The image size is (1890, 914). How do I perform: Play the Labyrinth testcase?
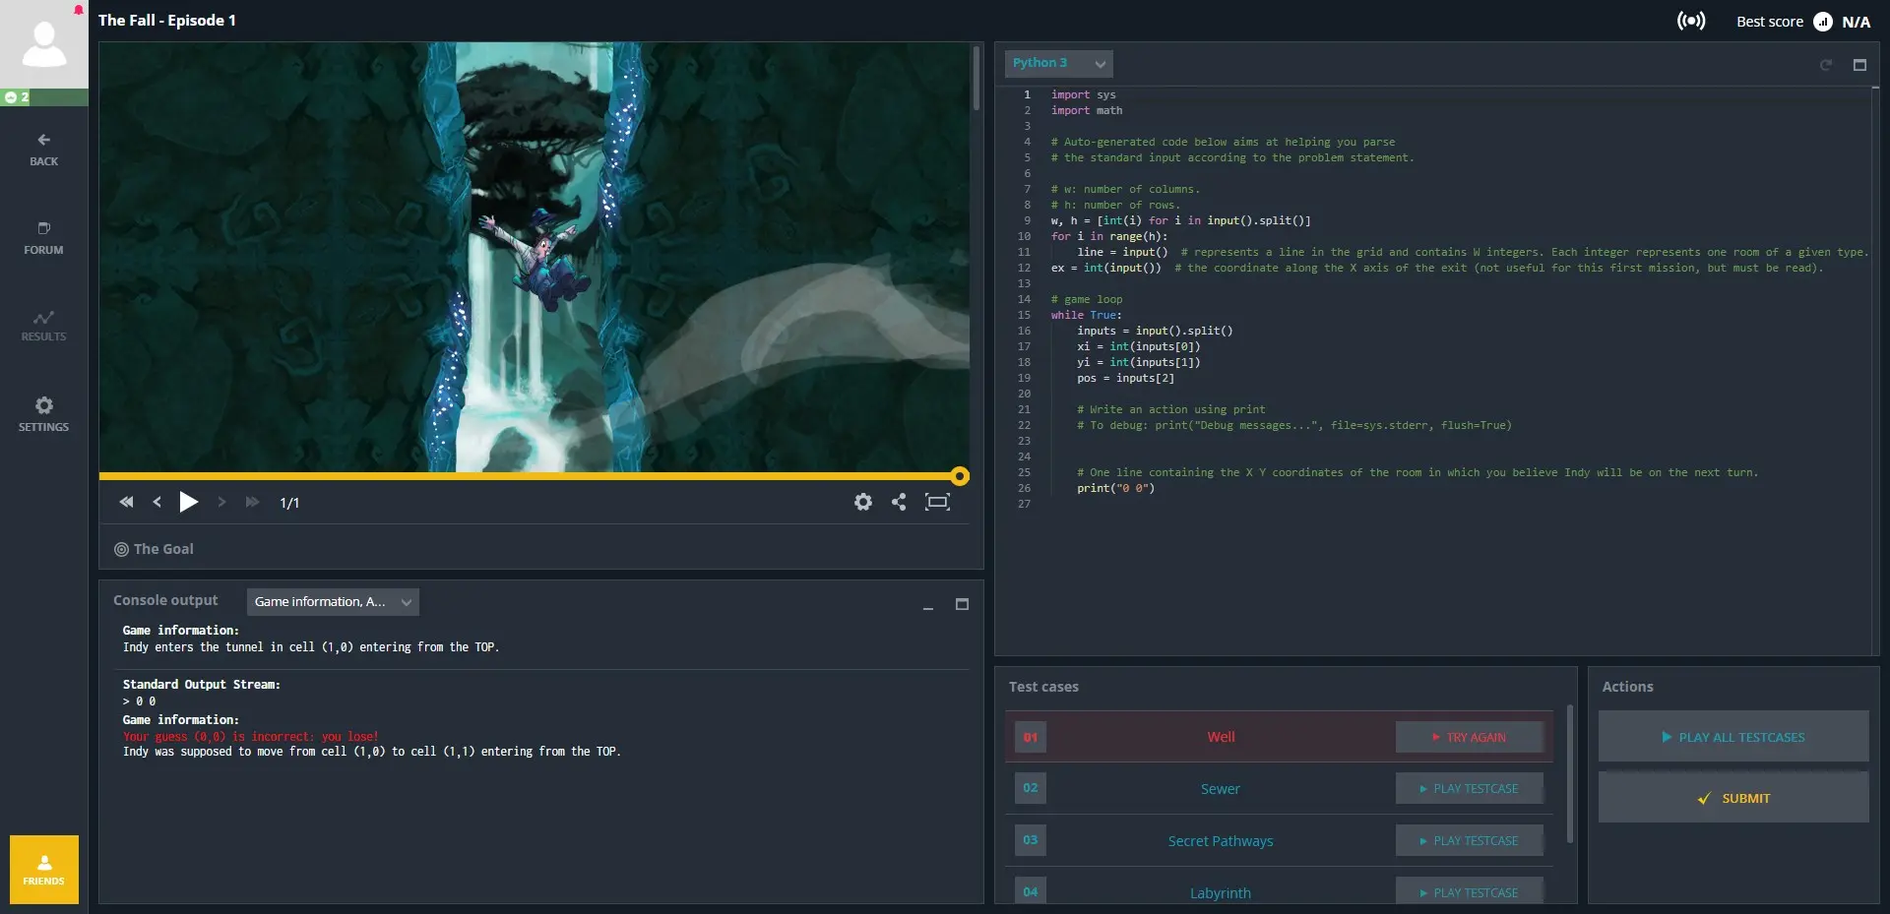(1469, 891)
